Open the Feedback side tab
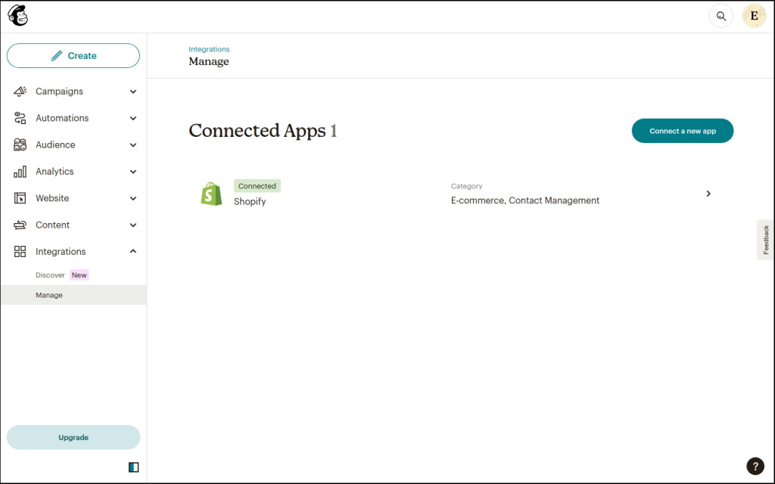 (765, 240)
